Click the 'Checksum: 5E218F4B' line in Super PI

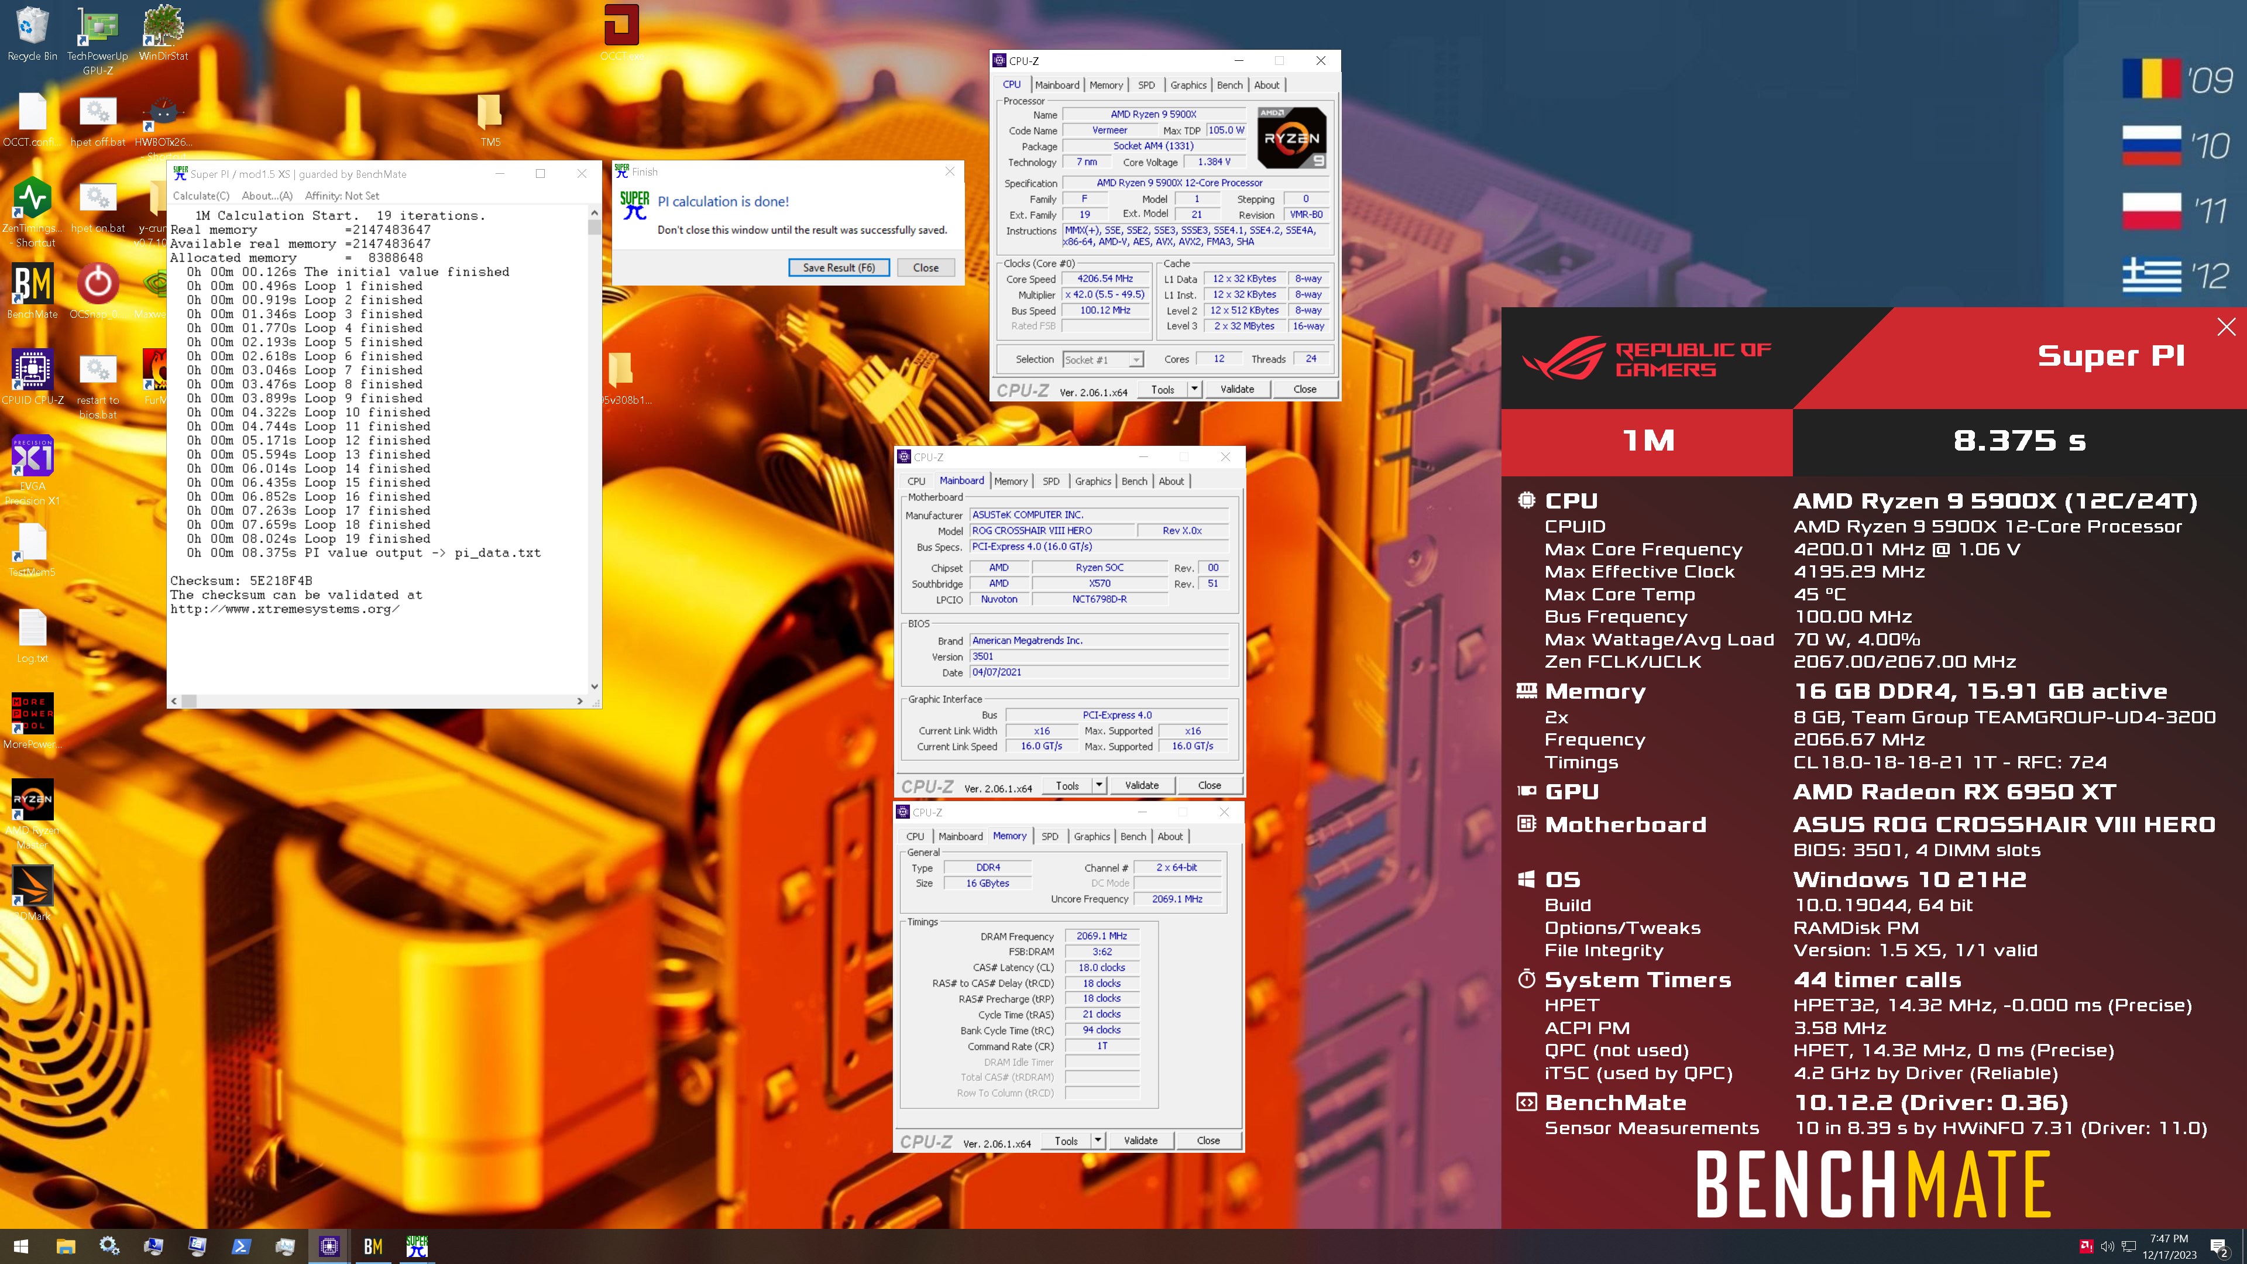point(240,581)
